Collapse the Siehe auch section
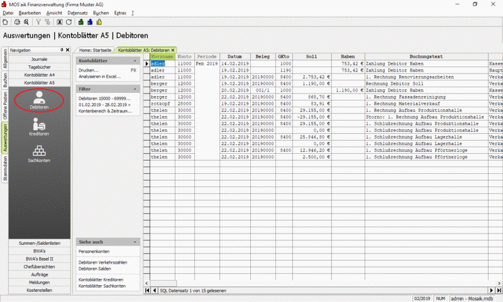Screen dimensions: 503x302 point(135,242)
